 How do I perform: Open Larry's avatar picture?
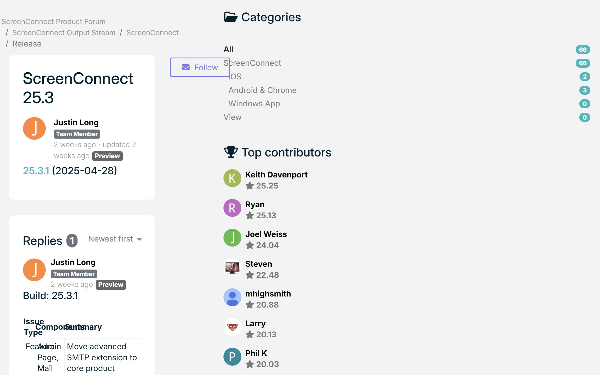coord(232,327)
